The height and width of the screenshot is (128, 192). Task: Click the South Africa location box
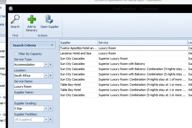pyautogui.click(x=29, y=76)
